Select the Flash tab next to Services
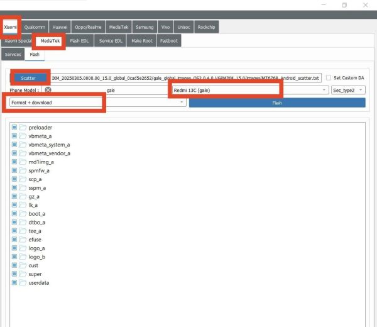Screen dimensions: 377x327 coord(35,54)
